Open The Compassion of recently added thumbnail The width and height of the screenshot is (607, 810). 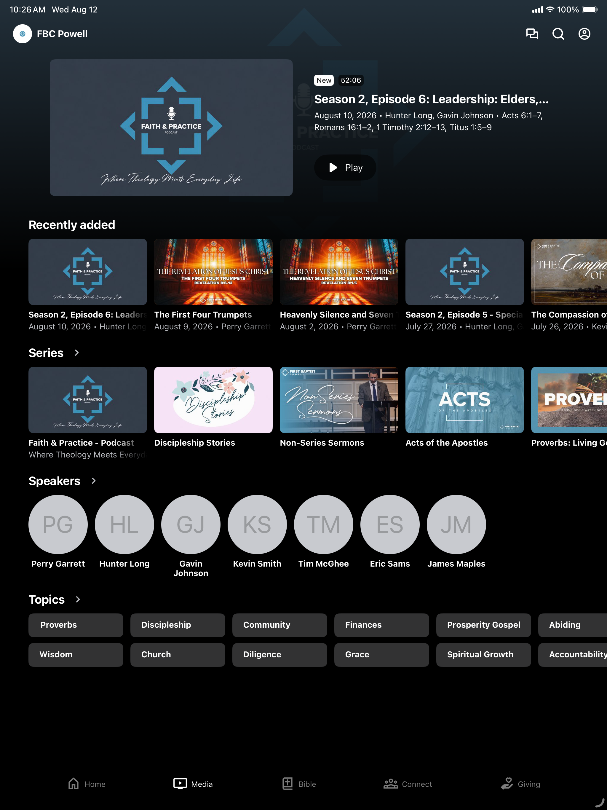[x=569, y=272]
